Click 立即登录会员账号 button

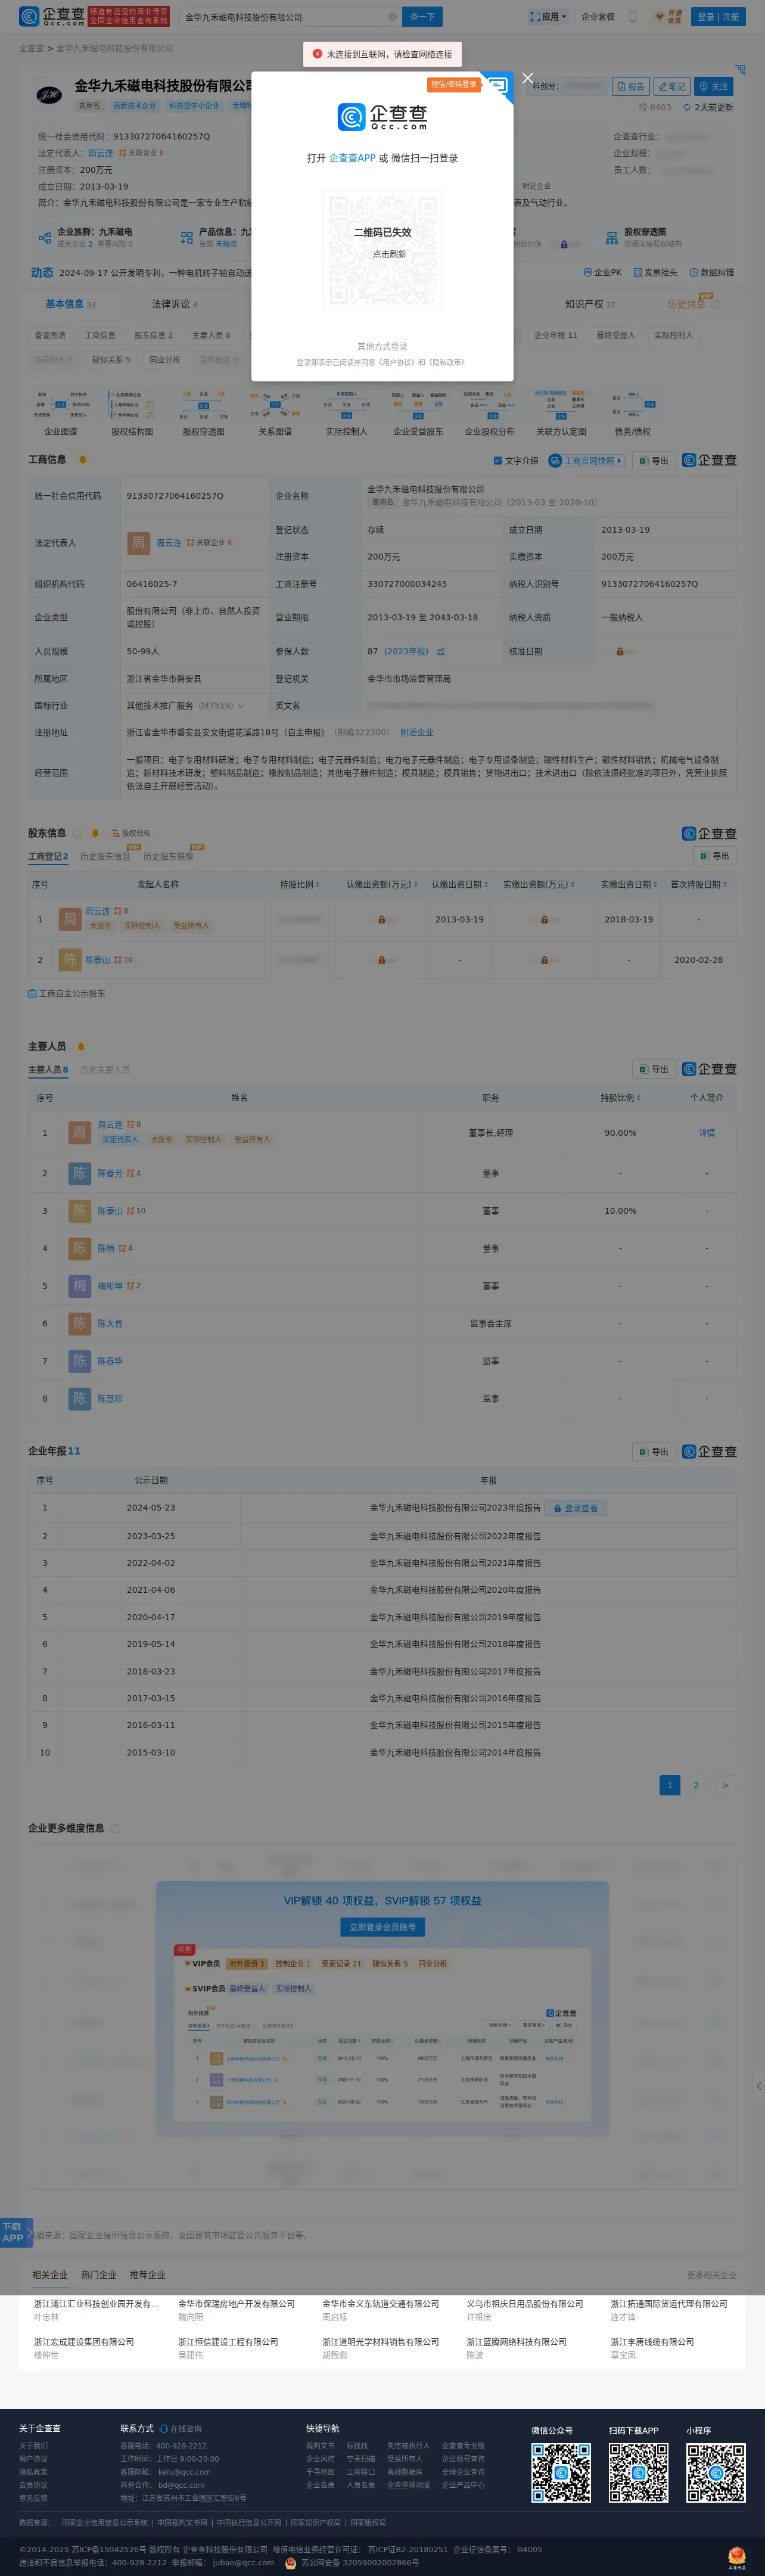[x=382, y=1926]
